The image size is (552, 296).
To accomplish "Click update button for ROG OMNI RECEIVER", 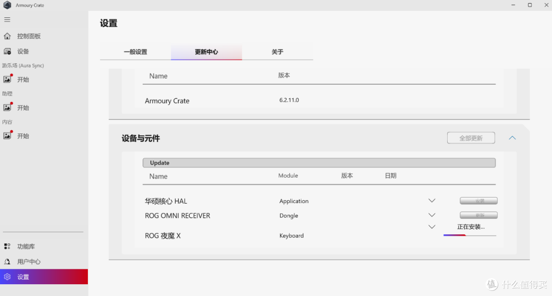I will point(479,215).
